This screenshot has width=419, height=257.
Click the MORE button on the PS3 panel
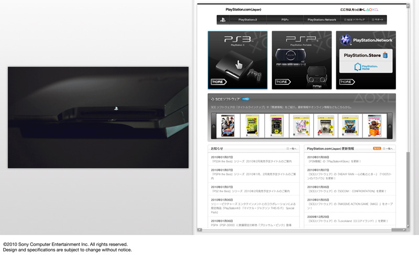click(x=218, y=82)
